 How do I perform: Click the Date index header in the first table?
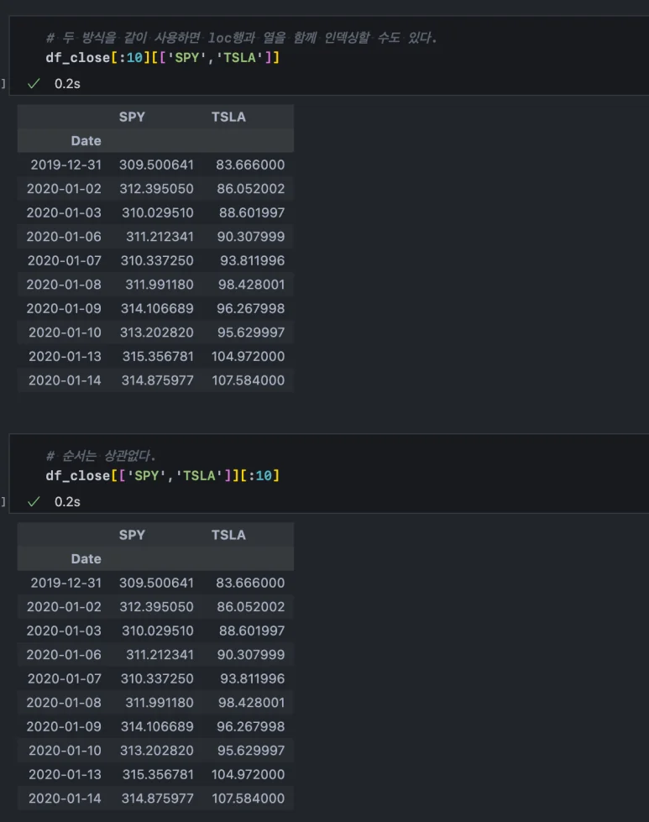[x=86, y=141]
